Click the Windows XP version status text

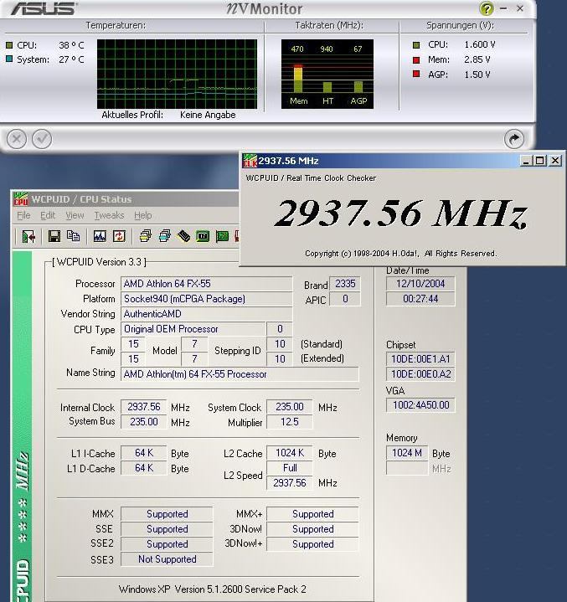point(213,589)
